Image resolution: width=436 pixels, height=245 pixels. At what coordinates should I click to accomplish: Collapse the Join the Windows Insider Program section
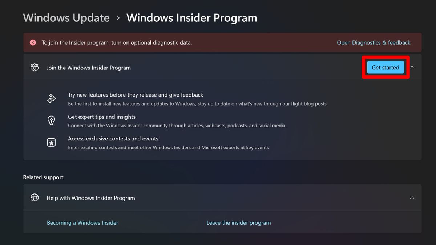coord(412,67)
